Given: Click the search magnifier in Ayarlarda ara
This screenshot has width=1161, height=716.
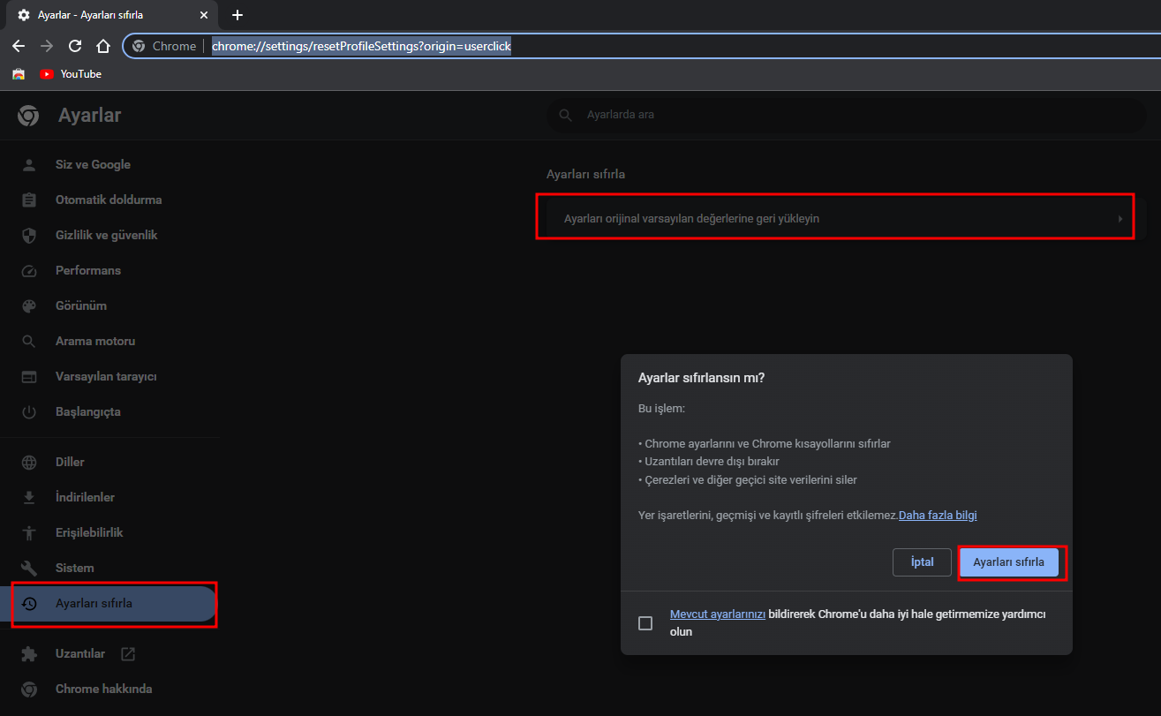Looking at the screenshot, I should (x=566, y=115).
